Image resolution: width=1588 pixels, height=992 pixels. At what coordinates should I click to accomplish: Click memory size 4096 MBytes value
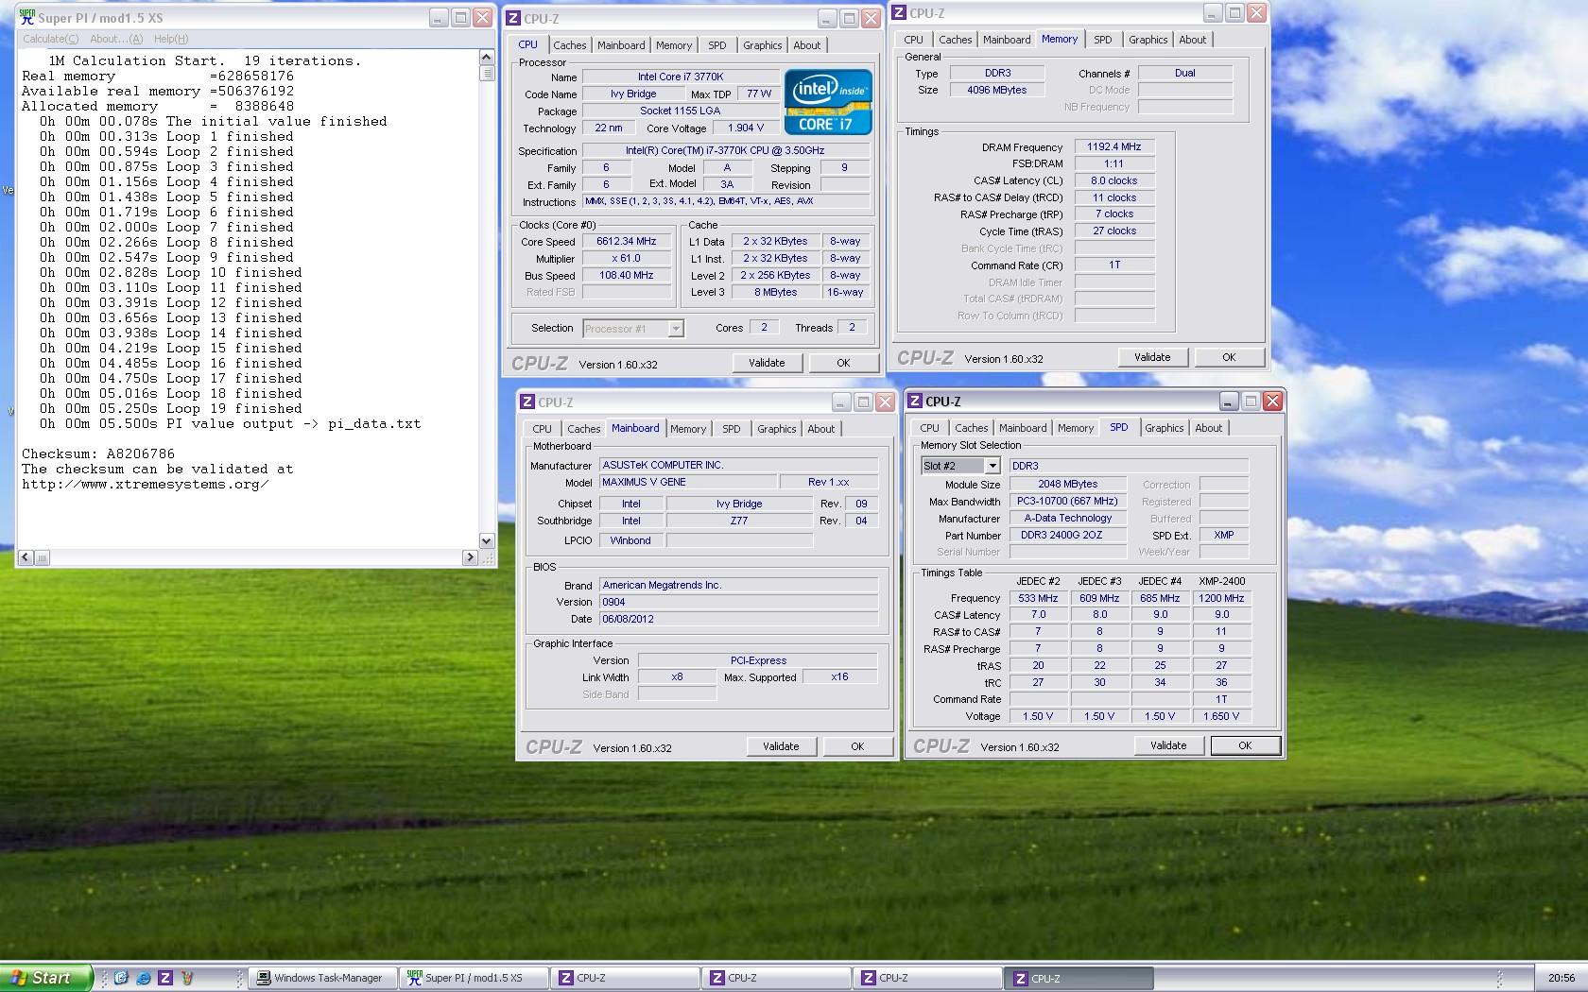click(x=997, y=90)
